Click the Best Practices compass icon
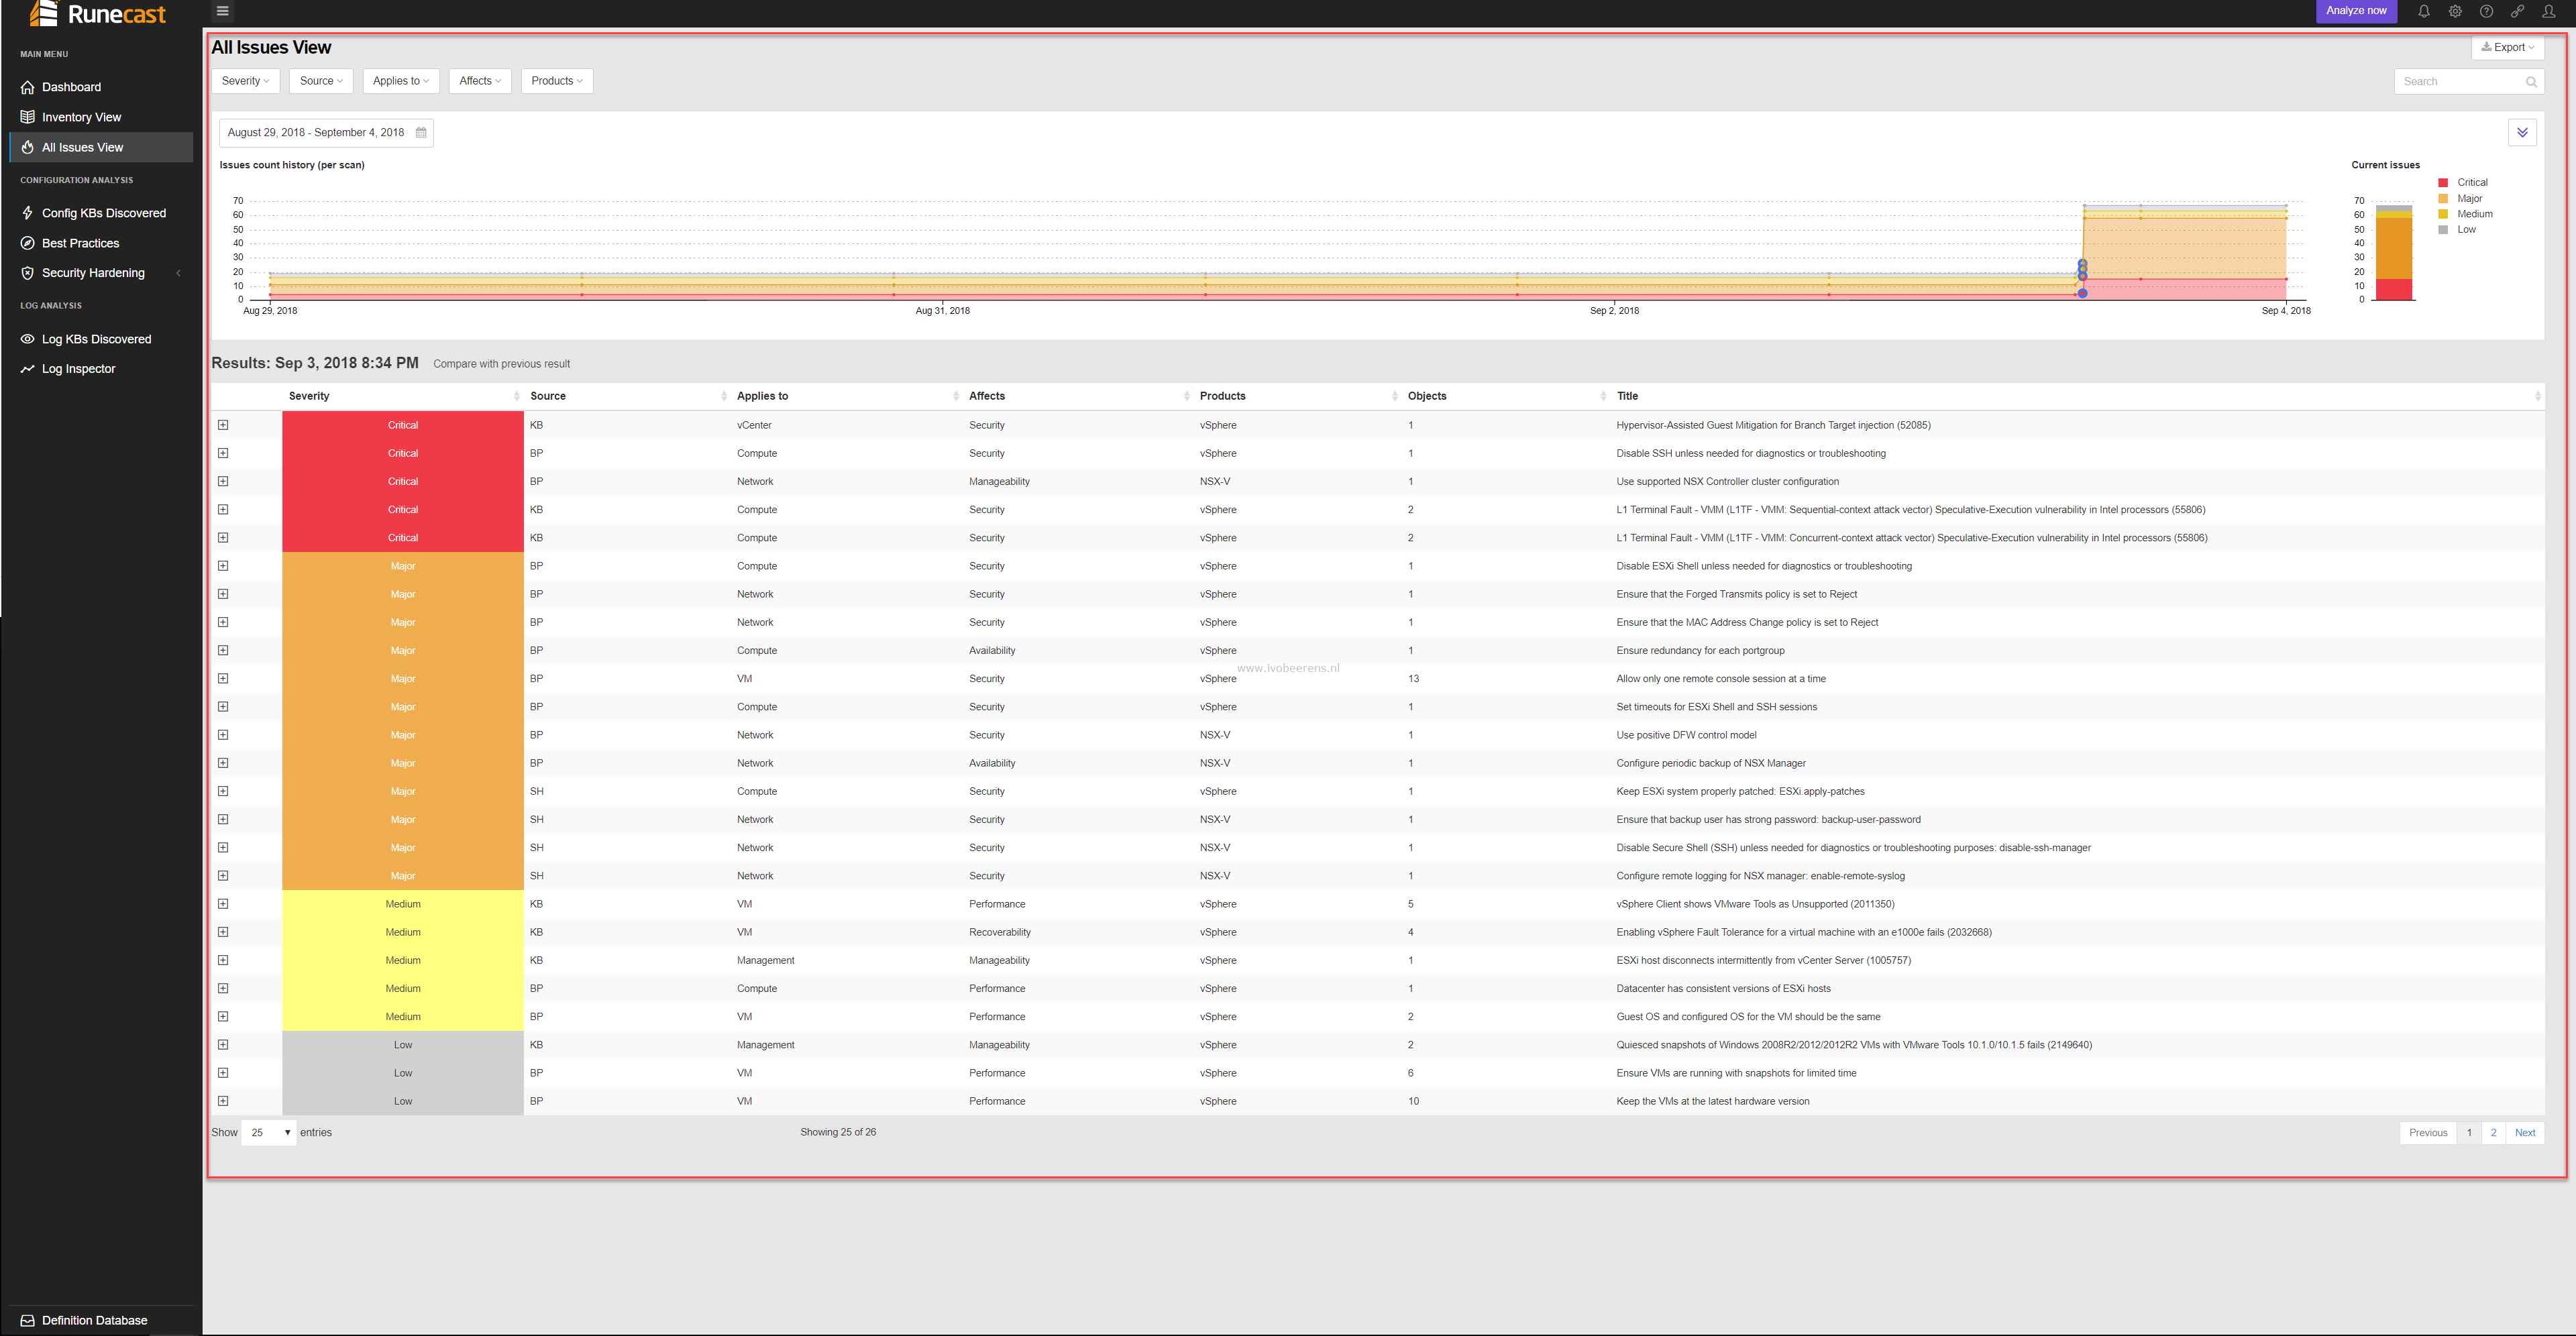The width and height of the screenshot is (2576, 1336). point(28,243)
